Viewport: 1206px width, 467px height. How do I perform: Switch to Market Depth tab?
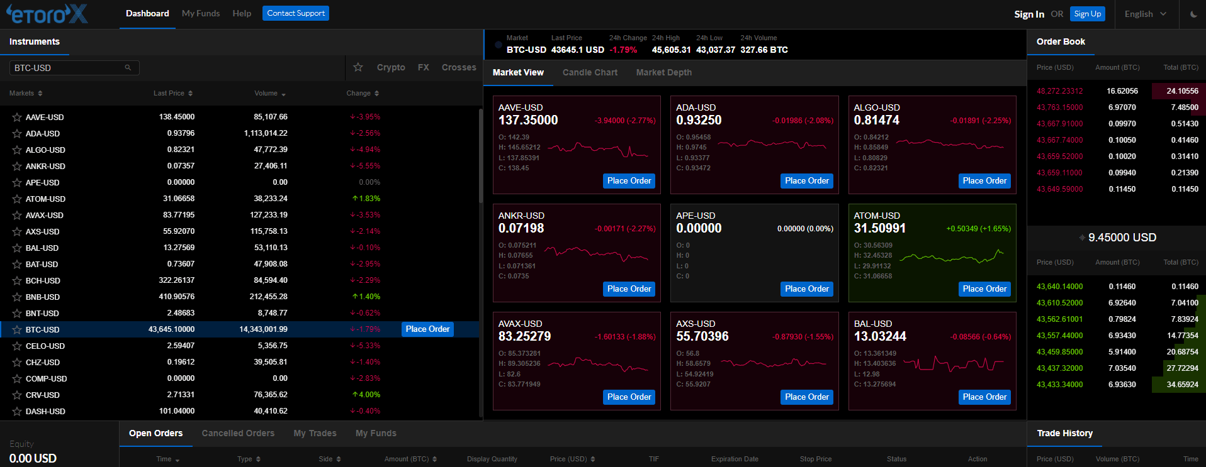[663, 72]
